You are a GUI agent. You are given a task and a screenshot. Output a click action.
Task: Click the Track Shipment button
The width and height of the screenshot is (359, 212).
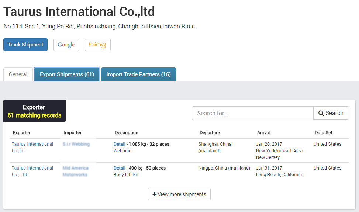click(x=25, y=45)
